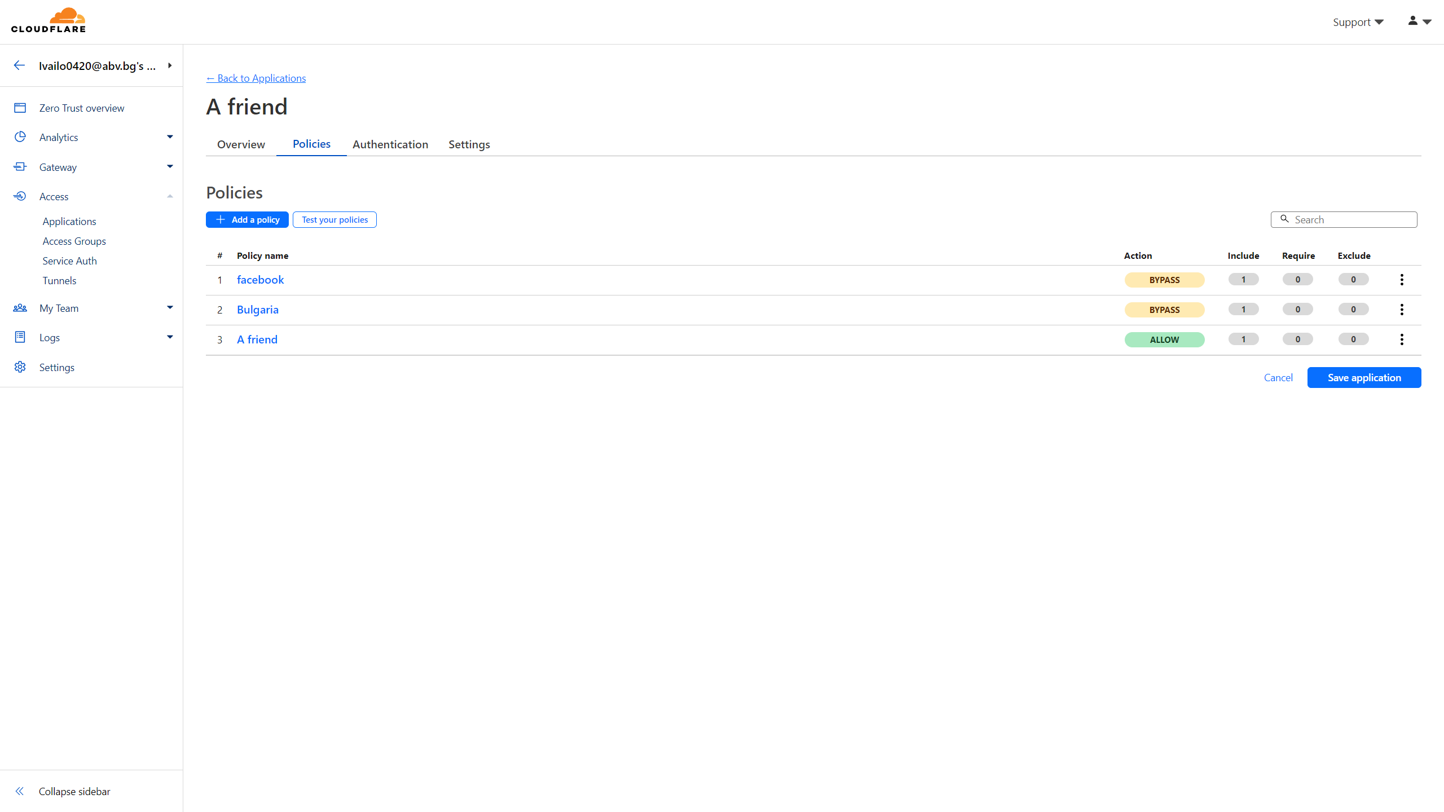Viewport: 1444px width, 812px height.
Task: Click Save application button
Action: pyautogui.click(x=1364, y=378)
